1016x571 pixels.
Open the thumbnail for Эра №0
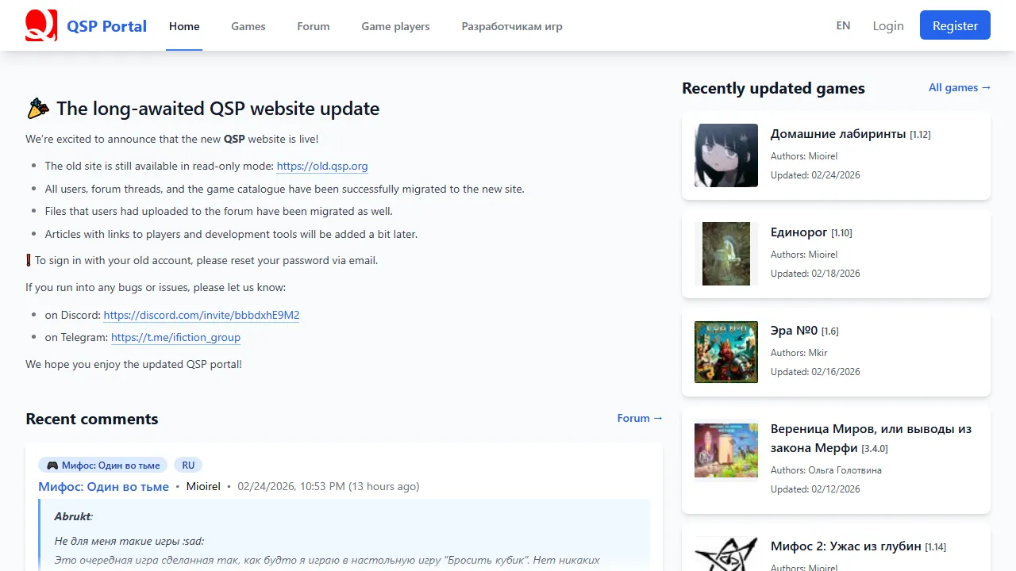pos(725,352)
